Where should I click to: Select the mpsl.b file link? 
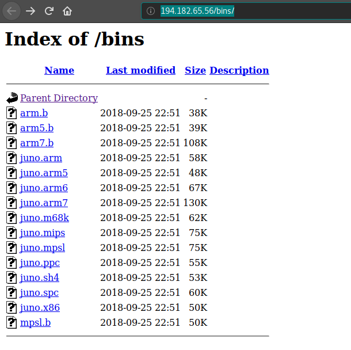click(35, 322)
